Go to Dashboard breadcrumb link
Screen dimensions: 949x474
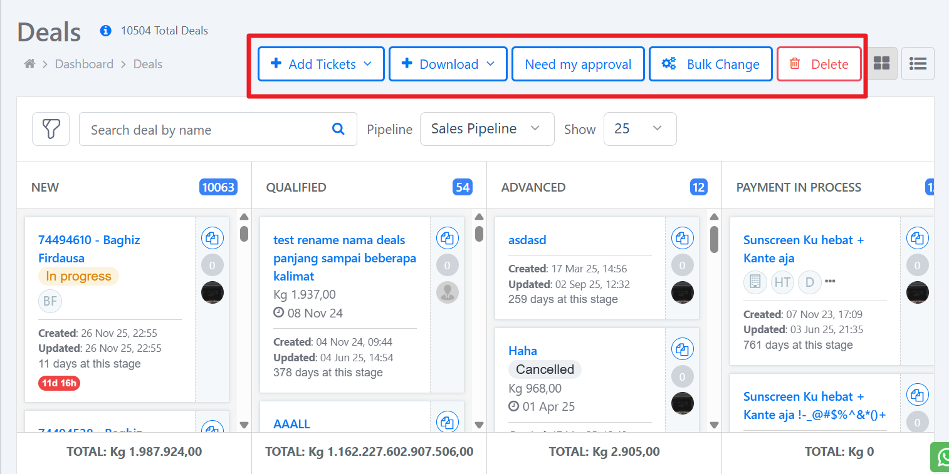pyautogui.click(x=84, y=64)
